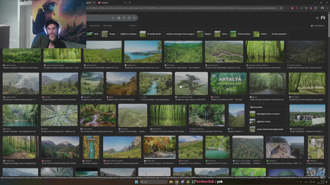Screen dimensions: 330x185
Task: Open the Milliyet forest road image
Action: pos(268,84)
